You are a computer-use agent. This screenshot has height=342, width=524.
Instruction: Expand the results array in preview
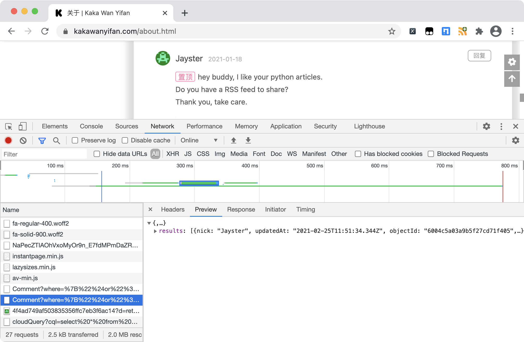155,231
